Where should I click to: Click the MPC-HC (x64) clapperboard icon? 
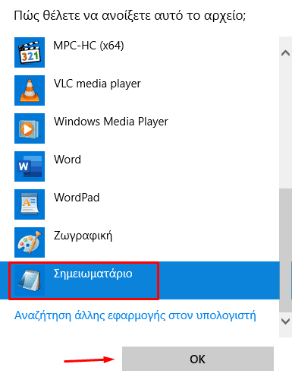(x=30, y=52)
